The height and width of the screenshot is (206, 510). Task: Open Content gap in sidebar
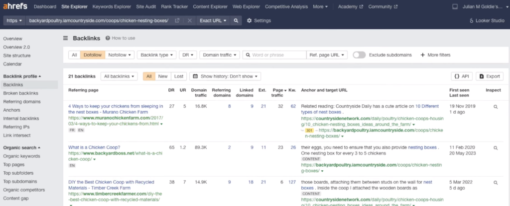(x=16, y=198)
